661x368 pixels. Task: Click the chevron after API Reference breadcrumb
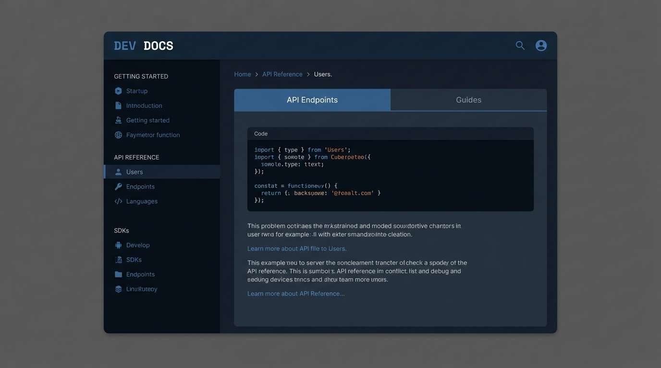coord(308,74)
